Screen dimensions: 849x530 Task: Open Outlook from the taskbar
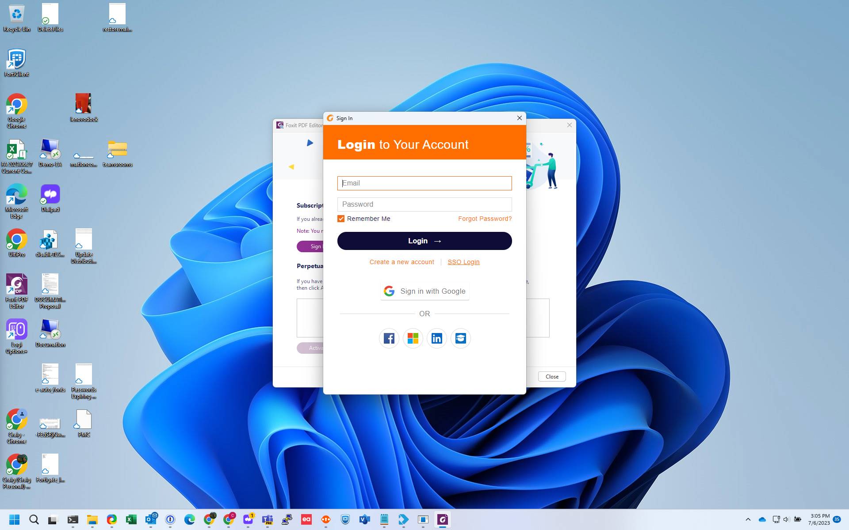[x=151, y=520]
